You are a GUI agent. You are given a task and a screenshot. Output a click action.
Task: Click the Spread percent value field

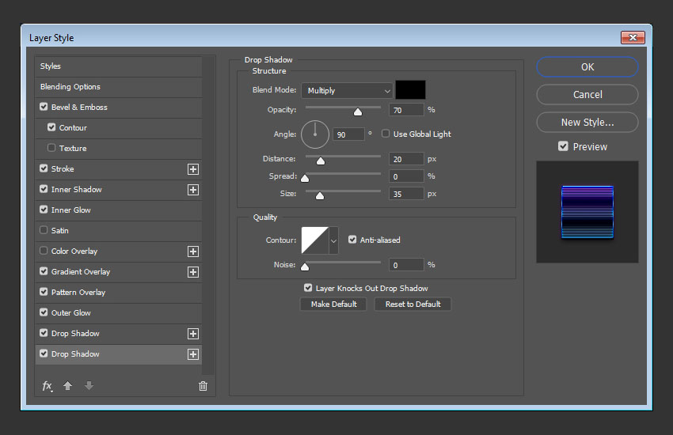pyautogui.click(x=406, y=176)
